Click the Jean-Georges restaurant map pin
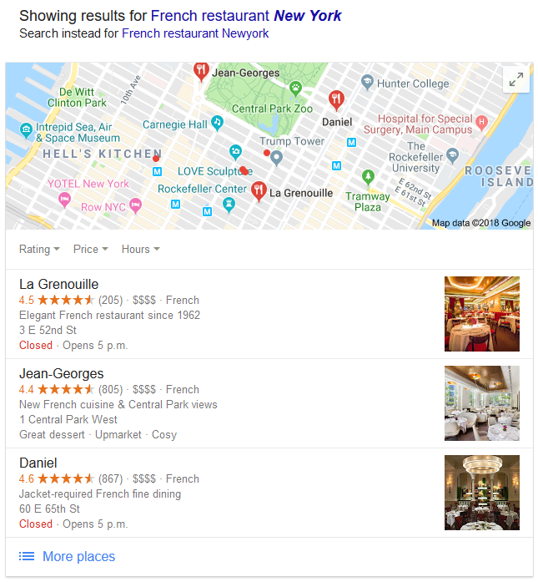Screen dimensions: 538x582 point(201,72)
